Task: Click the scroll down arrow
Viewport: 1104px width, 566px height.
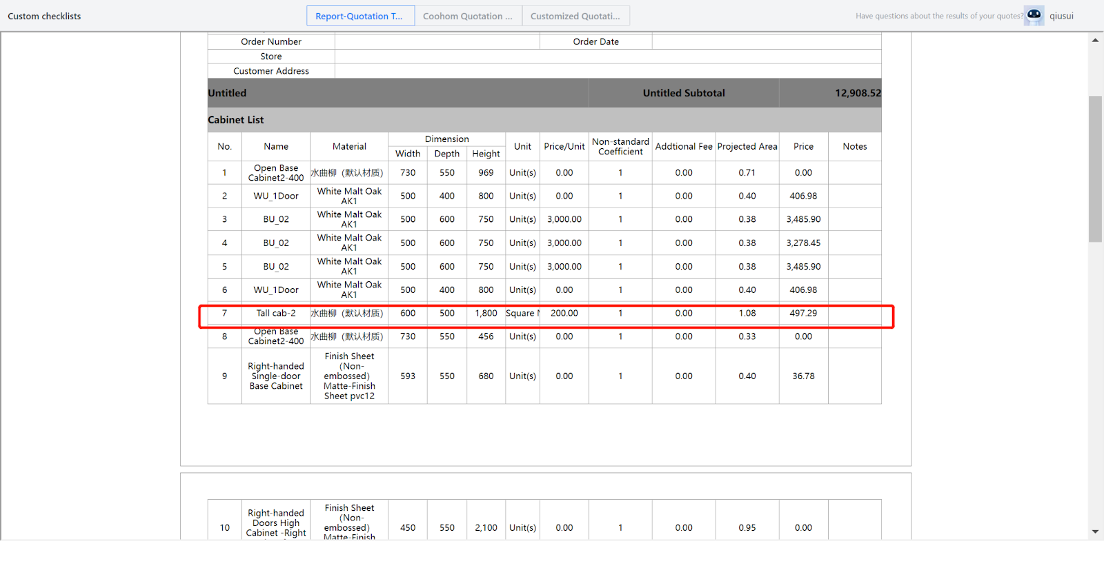Action: [1095, 532]
